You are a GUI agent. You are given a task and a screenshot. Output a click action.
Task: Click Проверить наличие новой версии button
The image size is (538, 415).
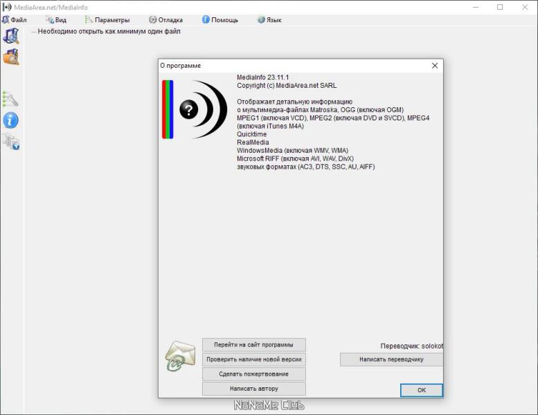[254, 360]
